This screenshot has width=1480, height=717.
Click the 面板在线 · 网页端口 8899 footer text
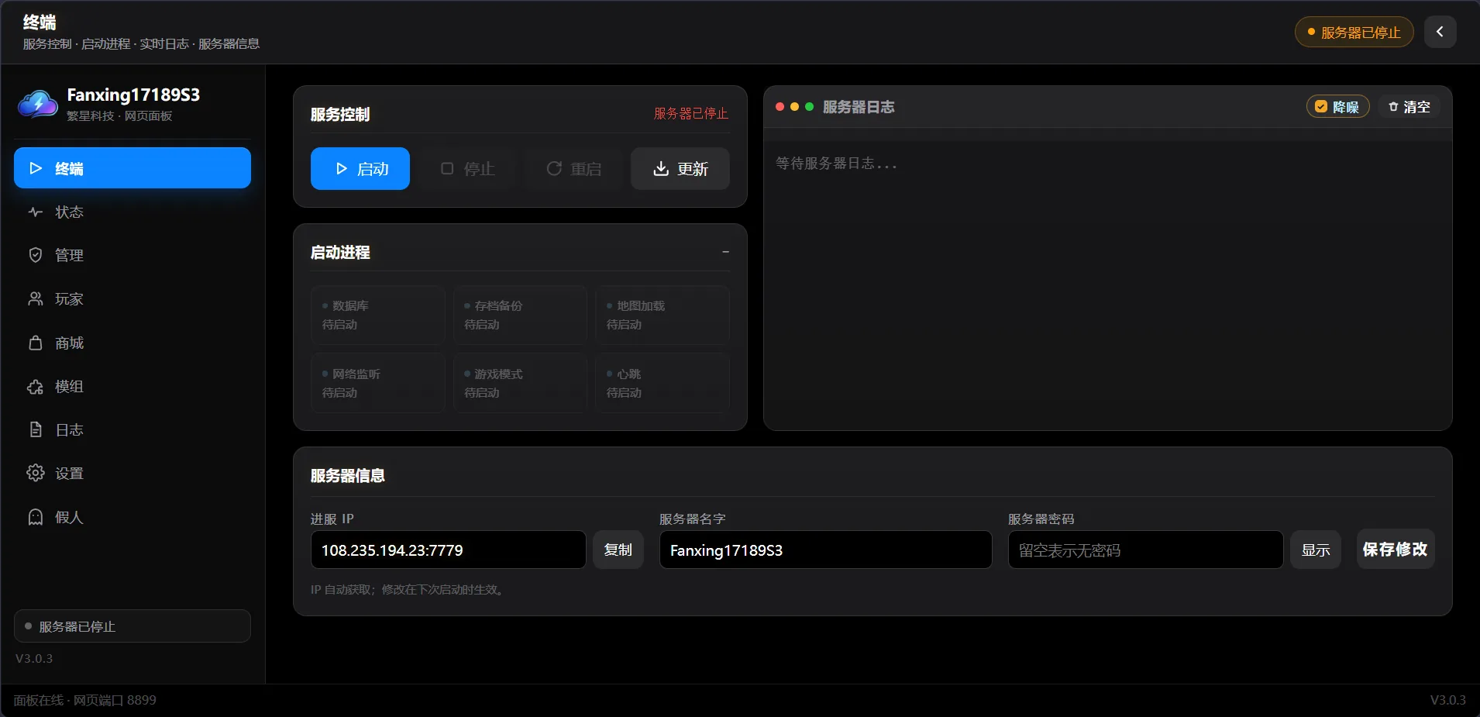point(85,700)
